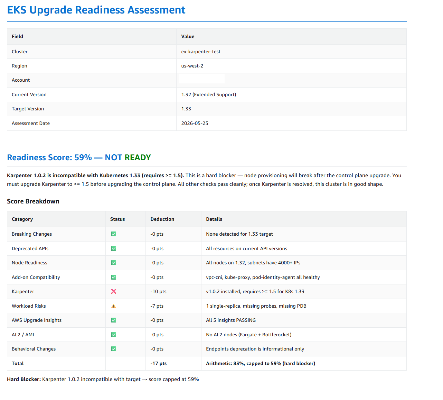
Task: Click the "Deduction" column header
Action: (162, 219)
